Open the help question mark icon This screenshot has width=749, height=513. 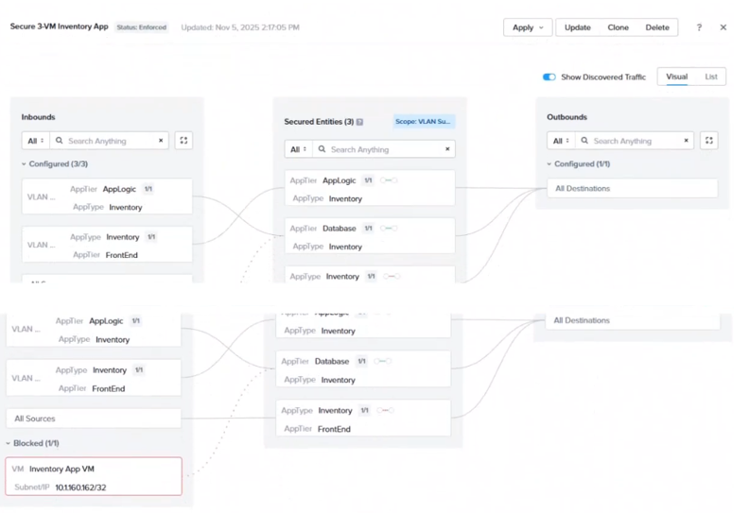[699, 27]
